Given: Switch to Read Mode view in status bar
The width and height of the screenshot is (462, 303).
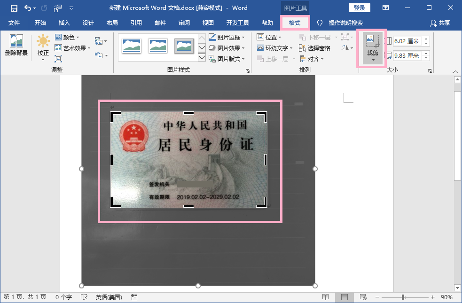Looking at the screenshot, I should click(325, 297).
